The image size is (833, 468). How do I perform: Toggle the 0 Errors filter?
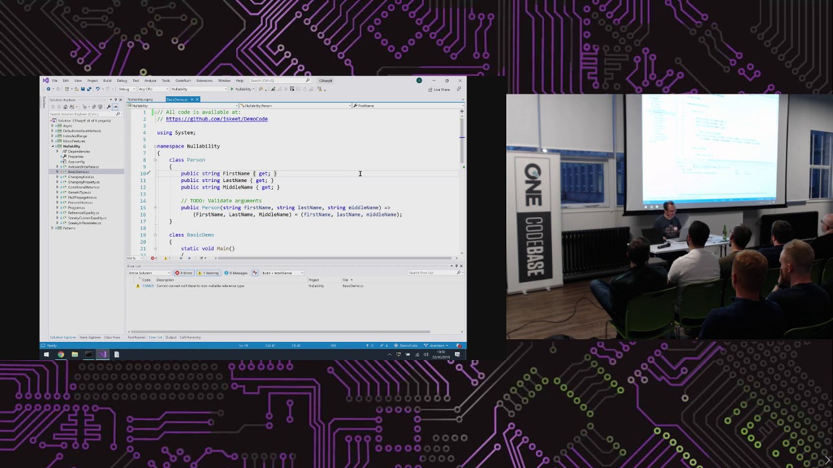pyautogui.click(x=184, y=273)
